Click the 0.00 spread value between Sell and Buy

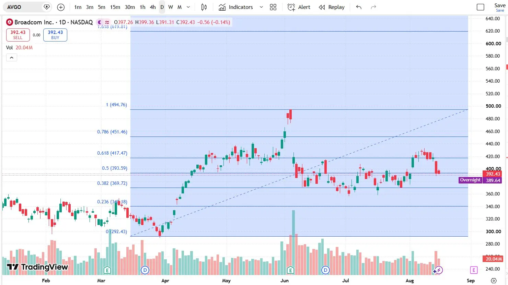37,35
